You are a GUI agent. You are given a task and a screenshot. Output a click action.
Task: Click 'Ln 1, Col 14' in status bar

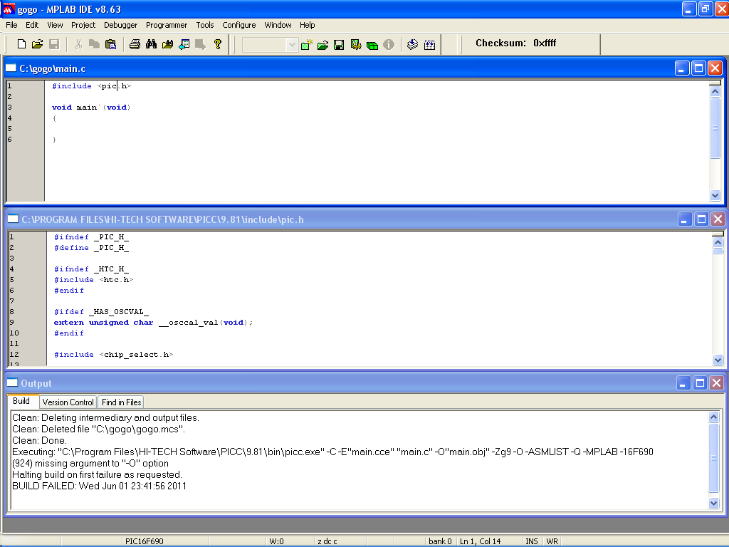(481, 541)
